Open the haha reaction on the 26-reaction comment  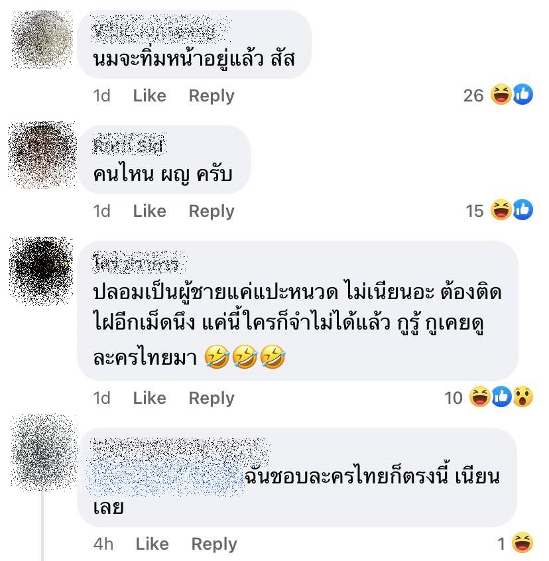(501, 94)
